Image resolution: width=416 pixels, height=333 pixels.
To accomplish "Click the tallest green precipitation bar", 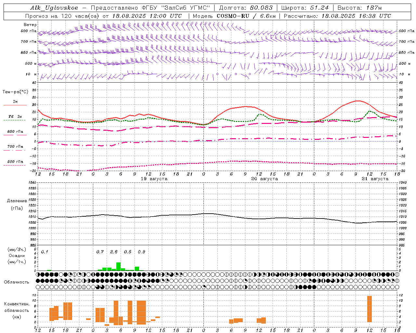I will 119,266.
